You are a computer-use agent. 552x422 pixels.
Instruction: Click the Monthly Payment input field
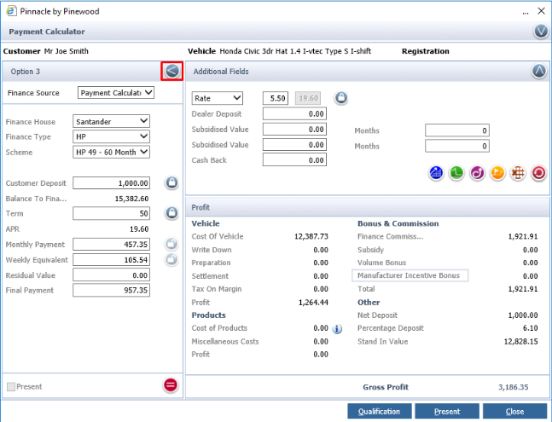(x=111, y=244)
